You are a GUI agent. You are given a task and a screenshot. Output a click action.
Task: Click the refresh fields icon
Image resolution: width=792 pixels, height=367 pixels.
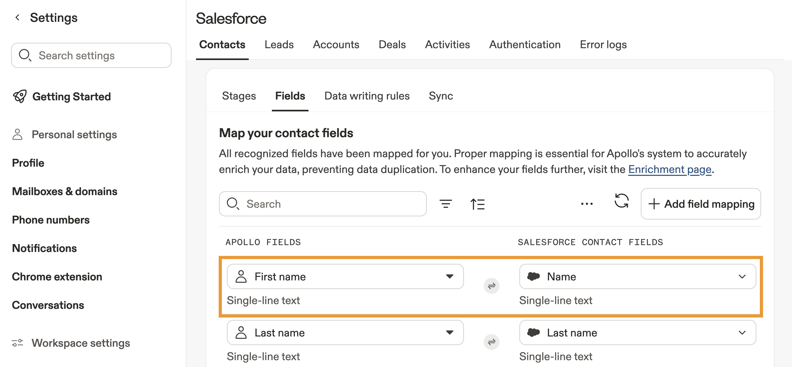621,201
